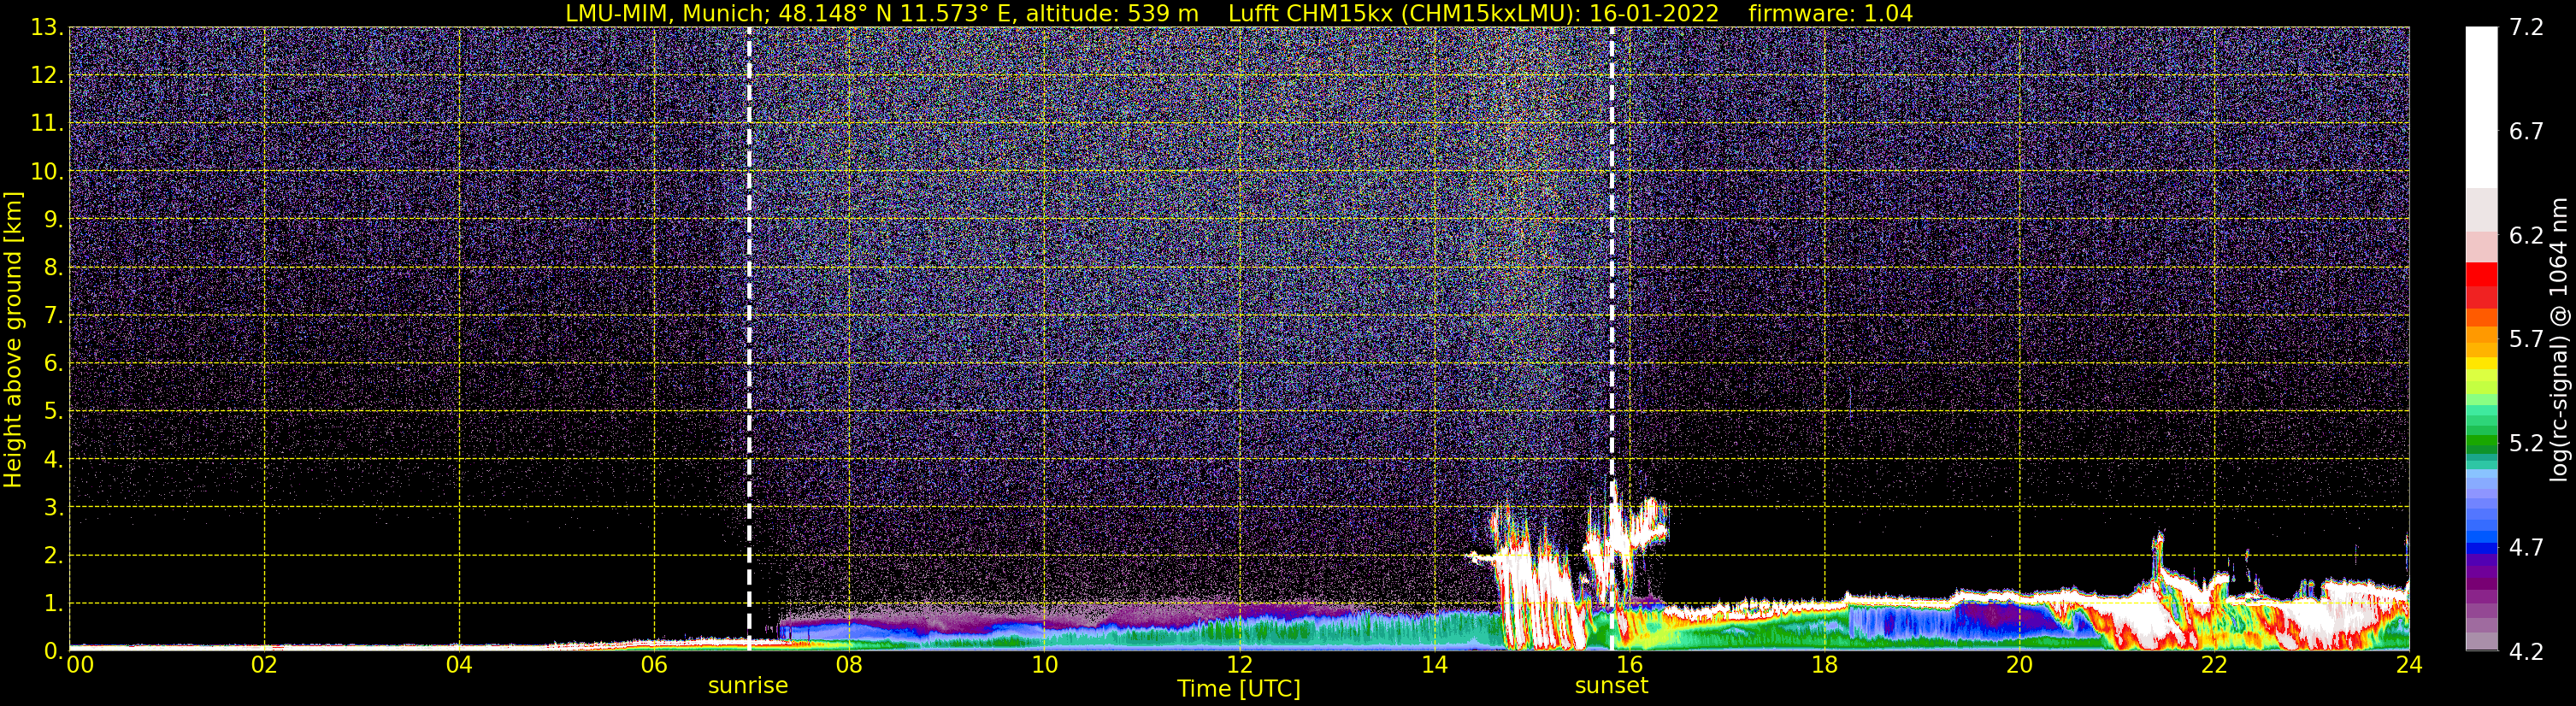
Task: Click the date "16-01-2022" in the title
Action: [1655, 14]
